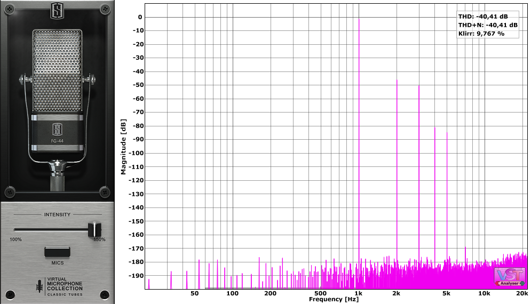Click the FG-44 label on microphone body
The image size is (531, 304).
57,141
